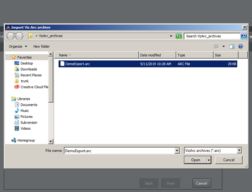This screenshot has height=192, width=252.
Task: Open the Organize menu
Action: click(18, 46)
